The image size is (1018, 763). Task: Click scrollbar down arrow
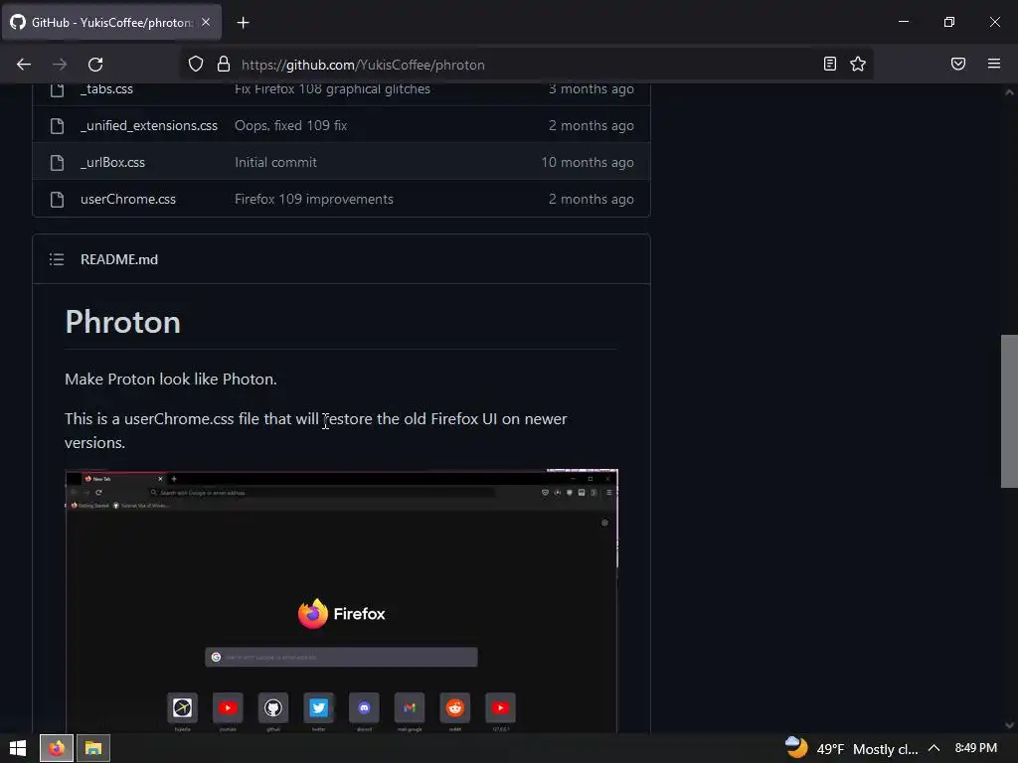click(x=1009, y=725)
